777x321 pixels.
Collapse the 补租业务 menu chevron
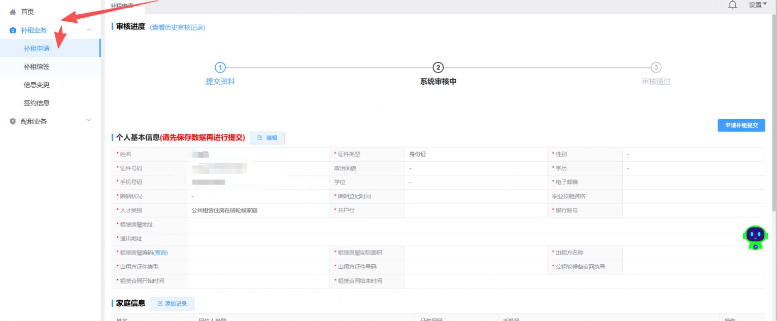pos(89,30)
